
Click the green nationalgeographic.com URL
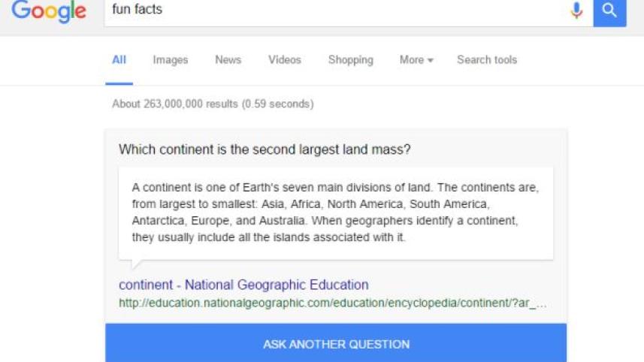332,303
